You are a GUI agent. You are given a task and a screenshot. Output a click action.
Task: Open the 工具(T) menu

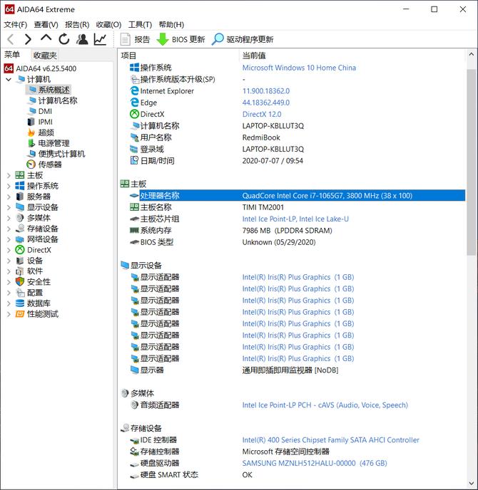tap(140, 24)
